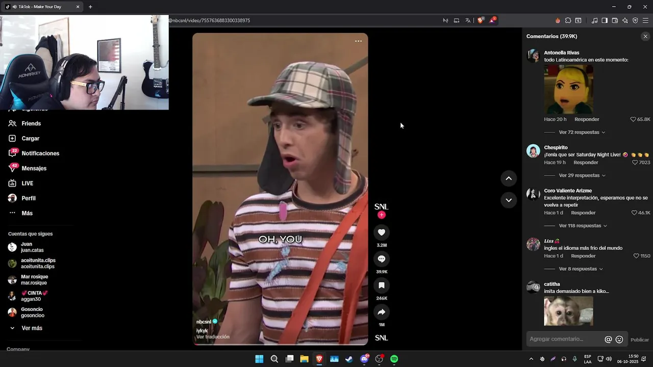This screenshot has width=653, height=367.
Task: Switch to TikTok - Make Your Day tab
Action: (x=42, y=7)
